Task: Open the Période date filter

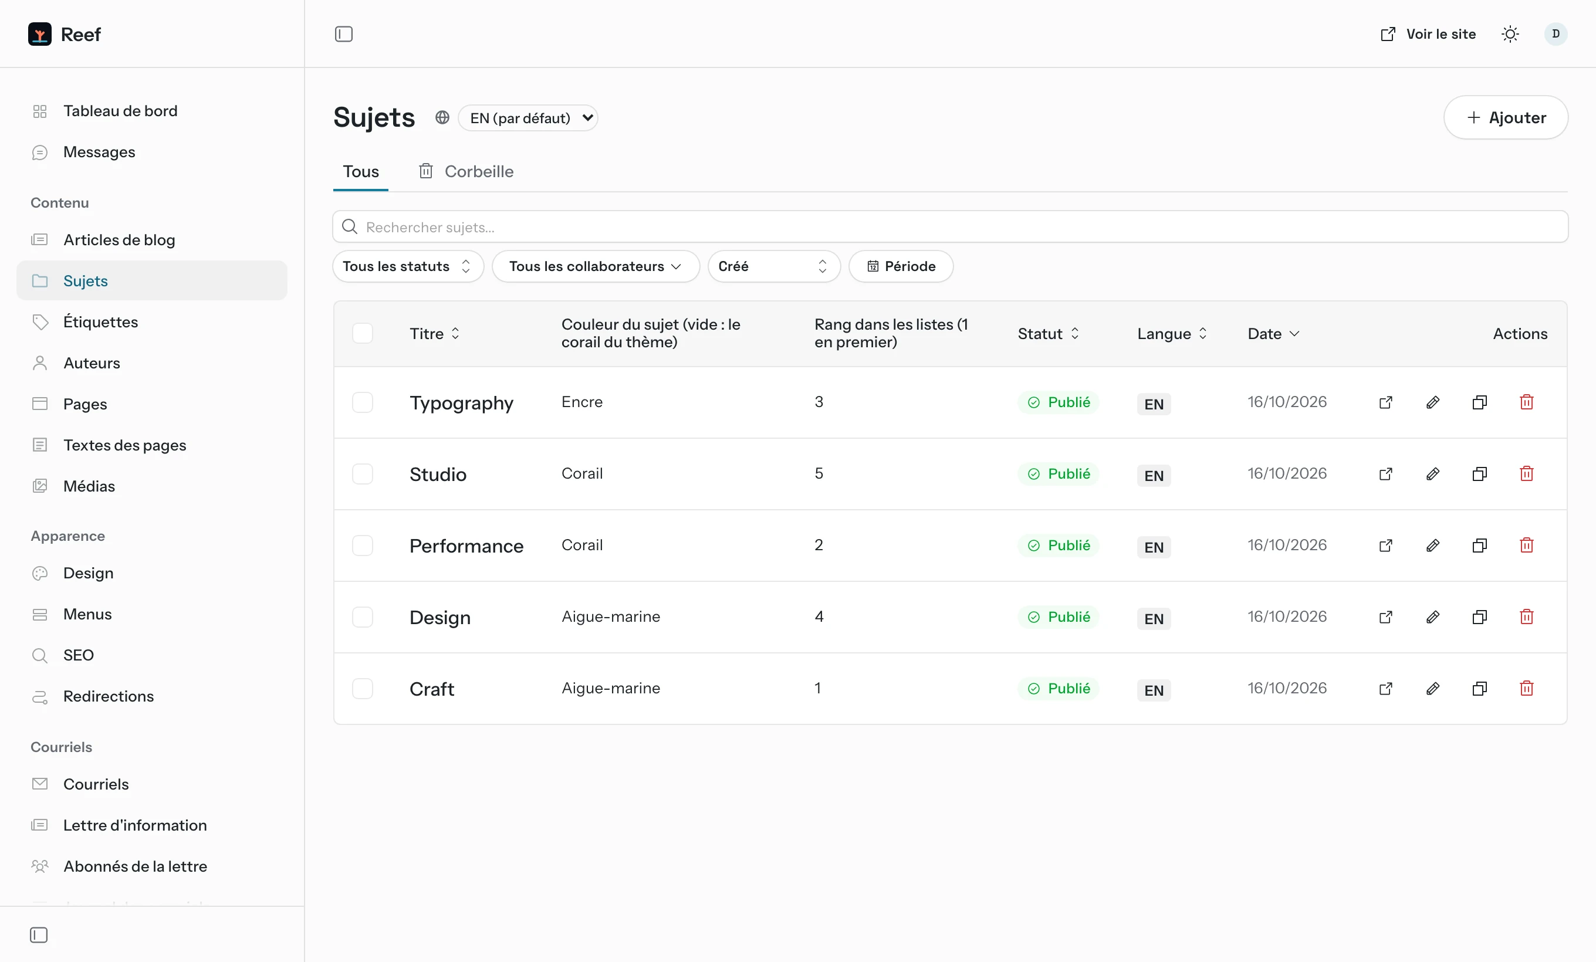Action: (900, 266)
